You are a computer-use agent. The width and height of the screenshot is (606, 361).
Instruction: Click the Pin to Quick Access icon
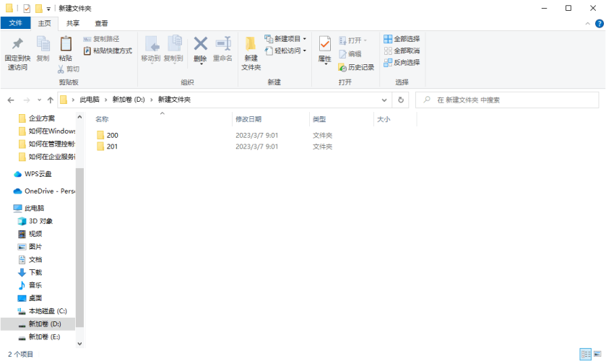17,45
